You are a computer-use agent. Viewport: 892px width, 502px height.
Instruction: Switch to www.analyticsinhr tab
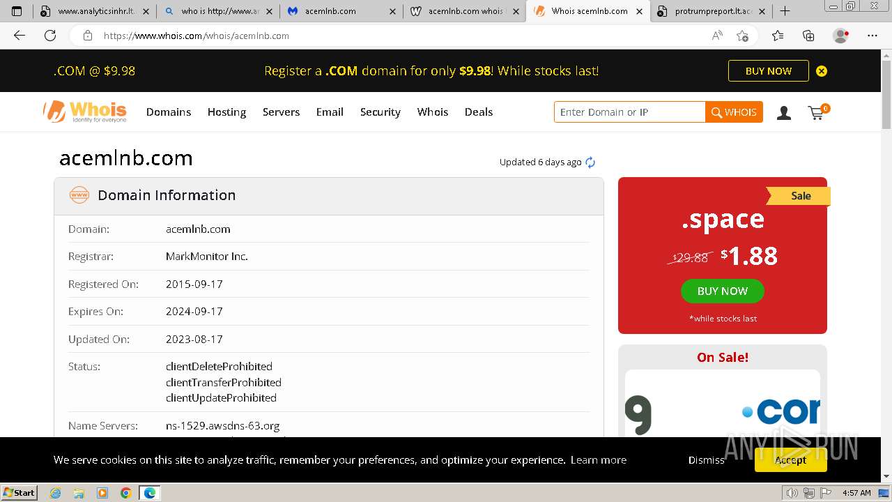click(94, 11)
